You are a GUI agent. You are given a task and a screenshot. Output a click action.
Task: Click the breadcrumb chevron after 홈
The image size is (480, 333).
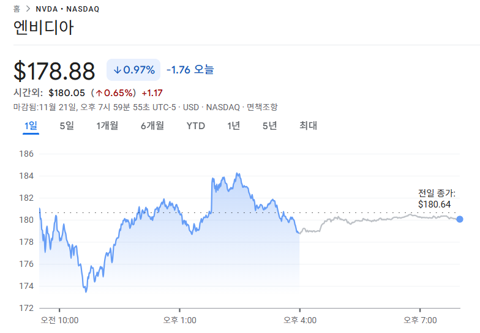pyautogui.click(x=27, y=9)
